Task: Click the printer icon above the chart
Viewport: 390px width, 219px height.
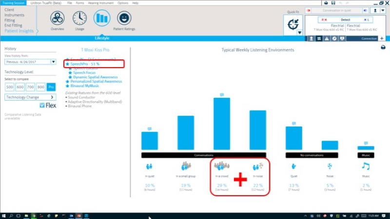Action: click(x=383, y=47)
